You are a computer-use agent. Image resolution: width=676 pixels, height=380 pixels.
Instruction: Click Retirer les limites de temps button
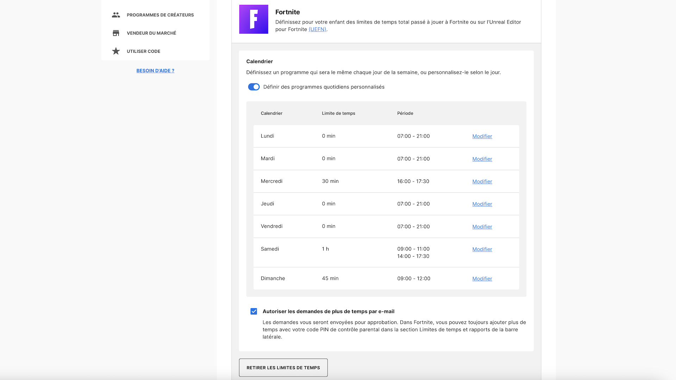coord(283,368)
